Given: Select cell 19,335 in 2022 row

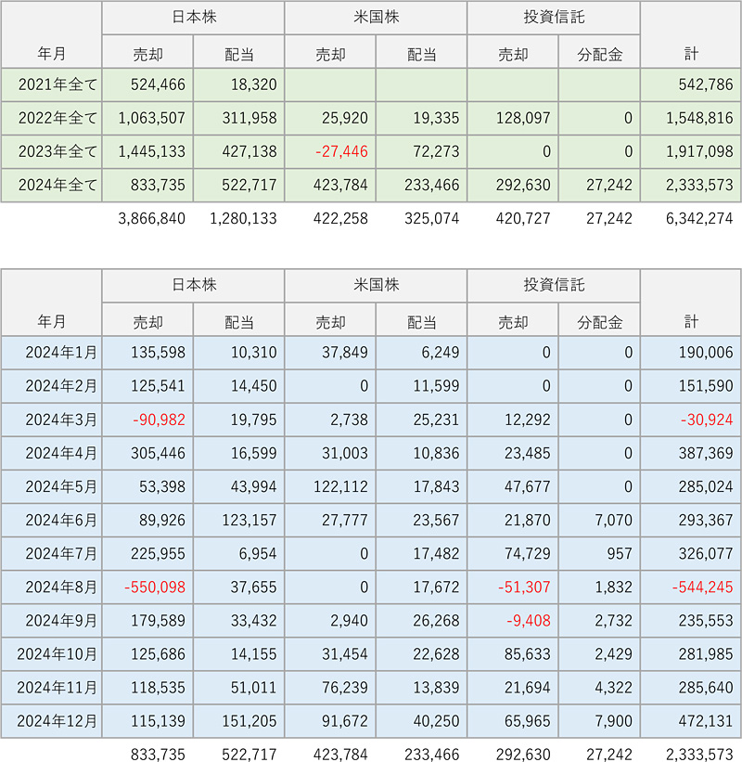Looking at the screenshot, I should pos(436,118).
